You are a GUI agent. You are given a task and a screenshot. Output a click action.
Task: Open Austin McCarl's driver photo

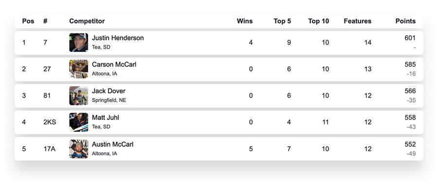pos(78,149)
